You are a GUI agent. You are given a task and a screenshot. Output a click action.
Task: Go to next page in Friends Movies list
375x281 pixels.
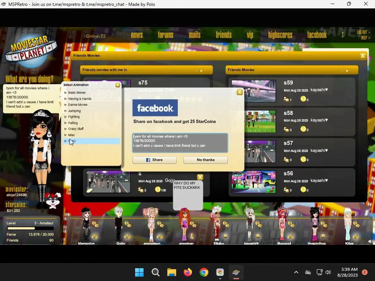[347, 71]
